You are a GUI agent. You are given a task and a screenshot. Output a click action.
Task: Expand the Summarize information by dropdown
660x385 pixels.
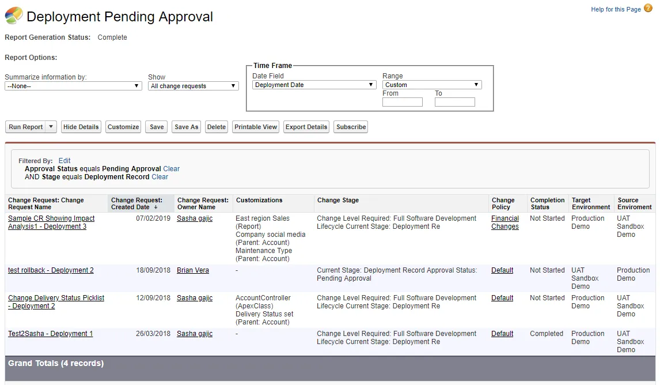pyautogui.click(x=73, y=86)
